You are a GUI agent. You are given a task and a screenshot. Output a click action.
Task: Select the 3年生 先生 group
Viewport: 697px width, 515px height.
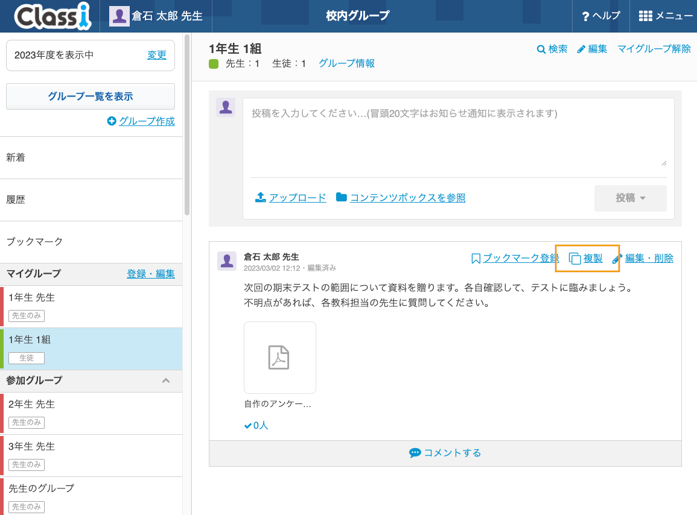click(91, 455)
